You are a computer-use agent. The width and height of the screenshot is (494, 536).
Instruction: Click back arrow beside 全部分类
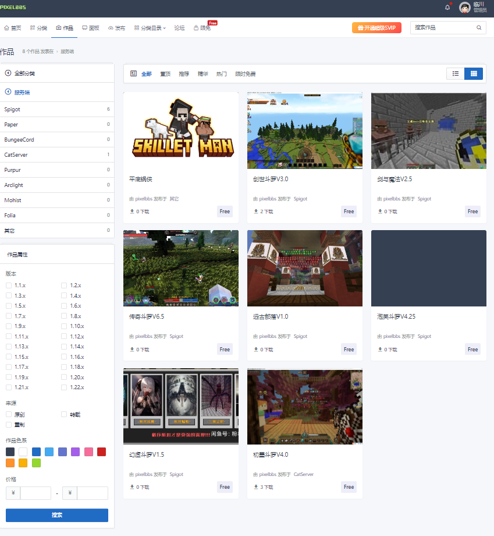(8, 73)
